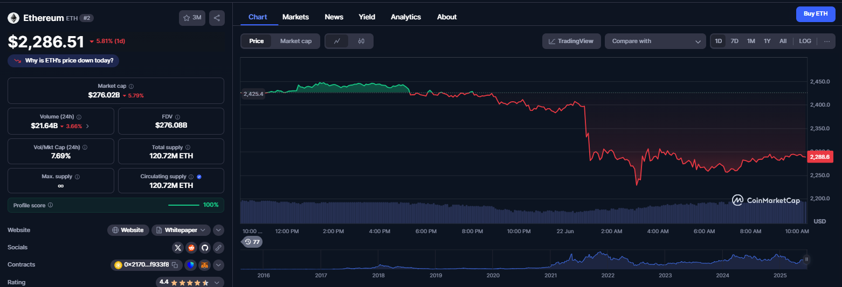
Task: Click the current price label 2,288.6
Action: point(819,157)
